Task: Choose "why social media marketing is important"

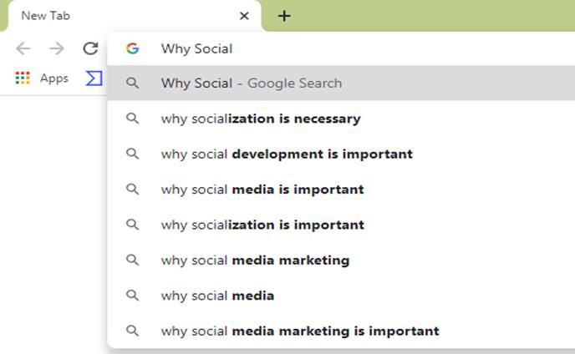Action: point(341,331)
